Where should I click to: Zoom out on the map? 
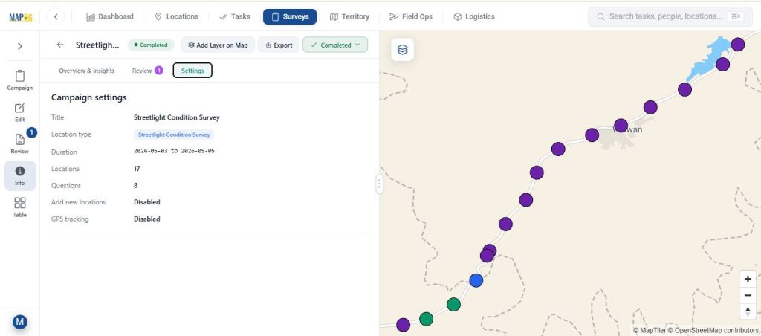748,295
